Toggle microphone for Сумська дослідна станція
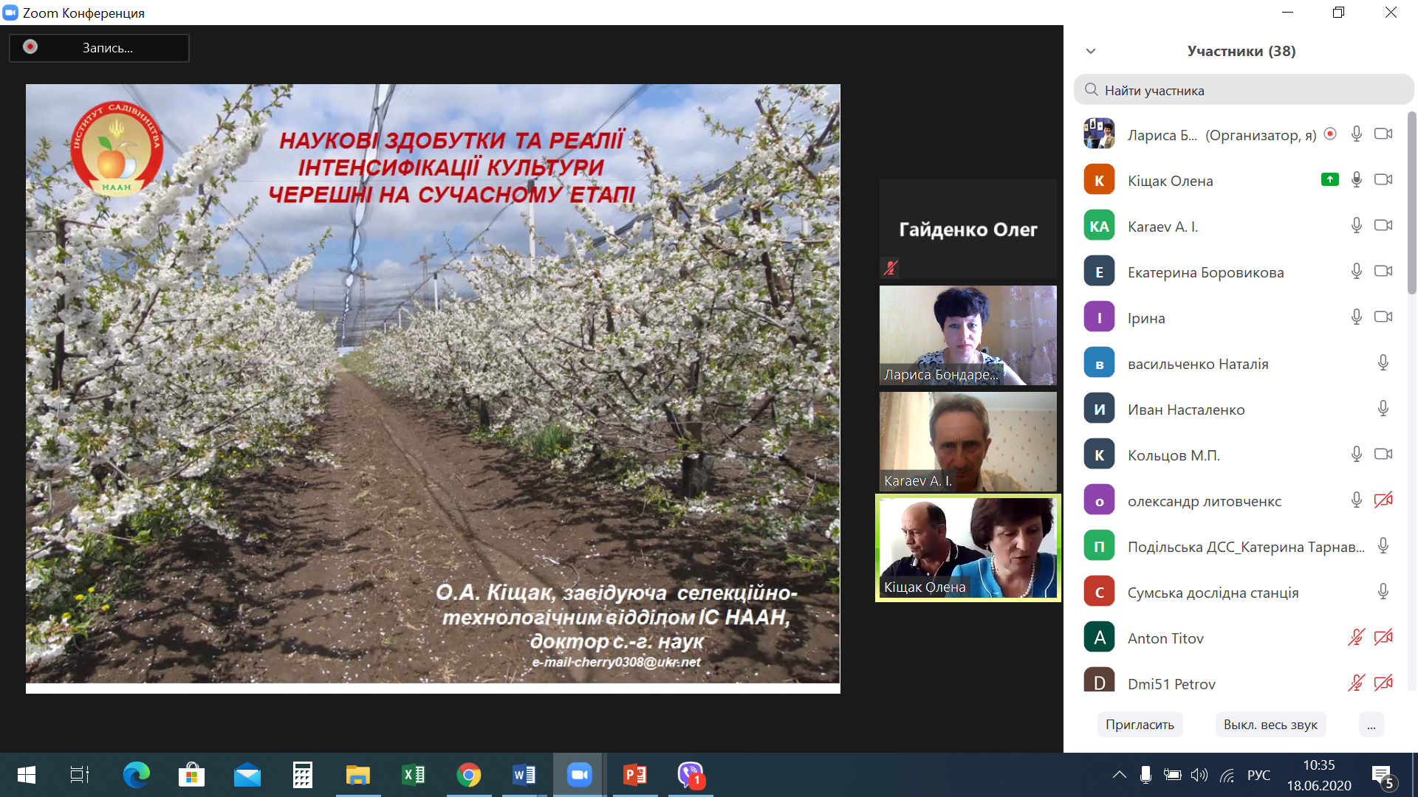 pos(1383,592)
